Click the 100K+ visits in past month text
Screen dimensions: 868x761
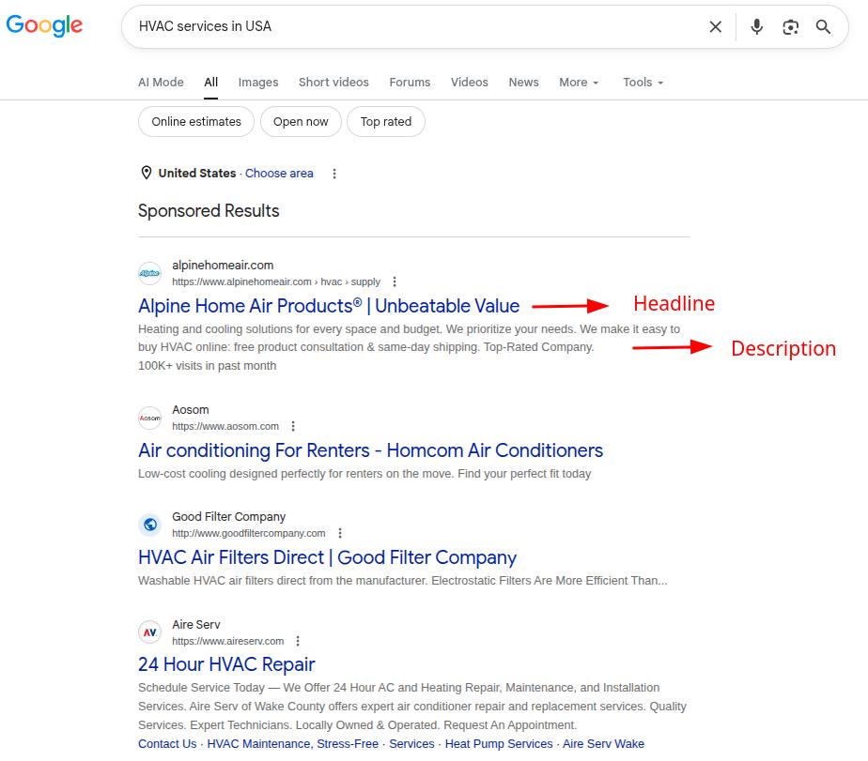[207, 366]
